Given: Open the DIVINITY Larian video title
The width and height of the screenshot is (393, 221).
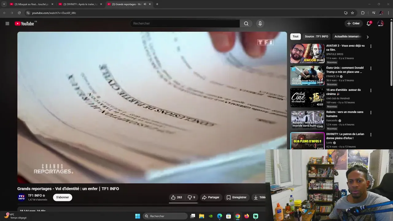Looking at the screenshot, I should coord(345,136).
